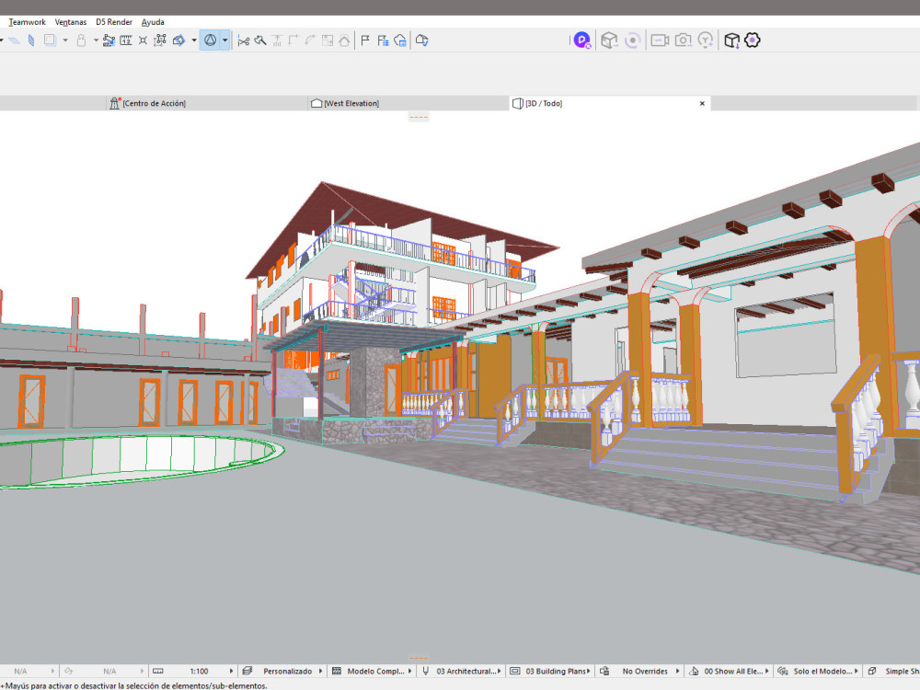Click the fillet corner tool icon
The image size is (920, 690).
[x=293, y=40]
